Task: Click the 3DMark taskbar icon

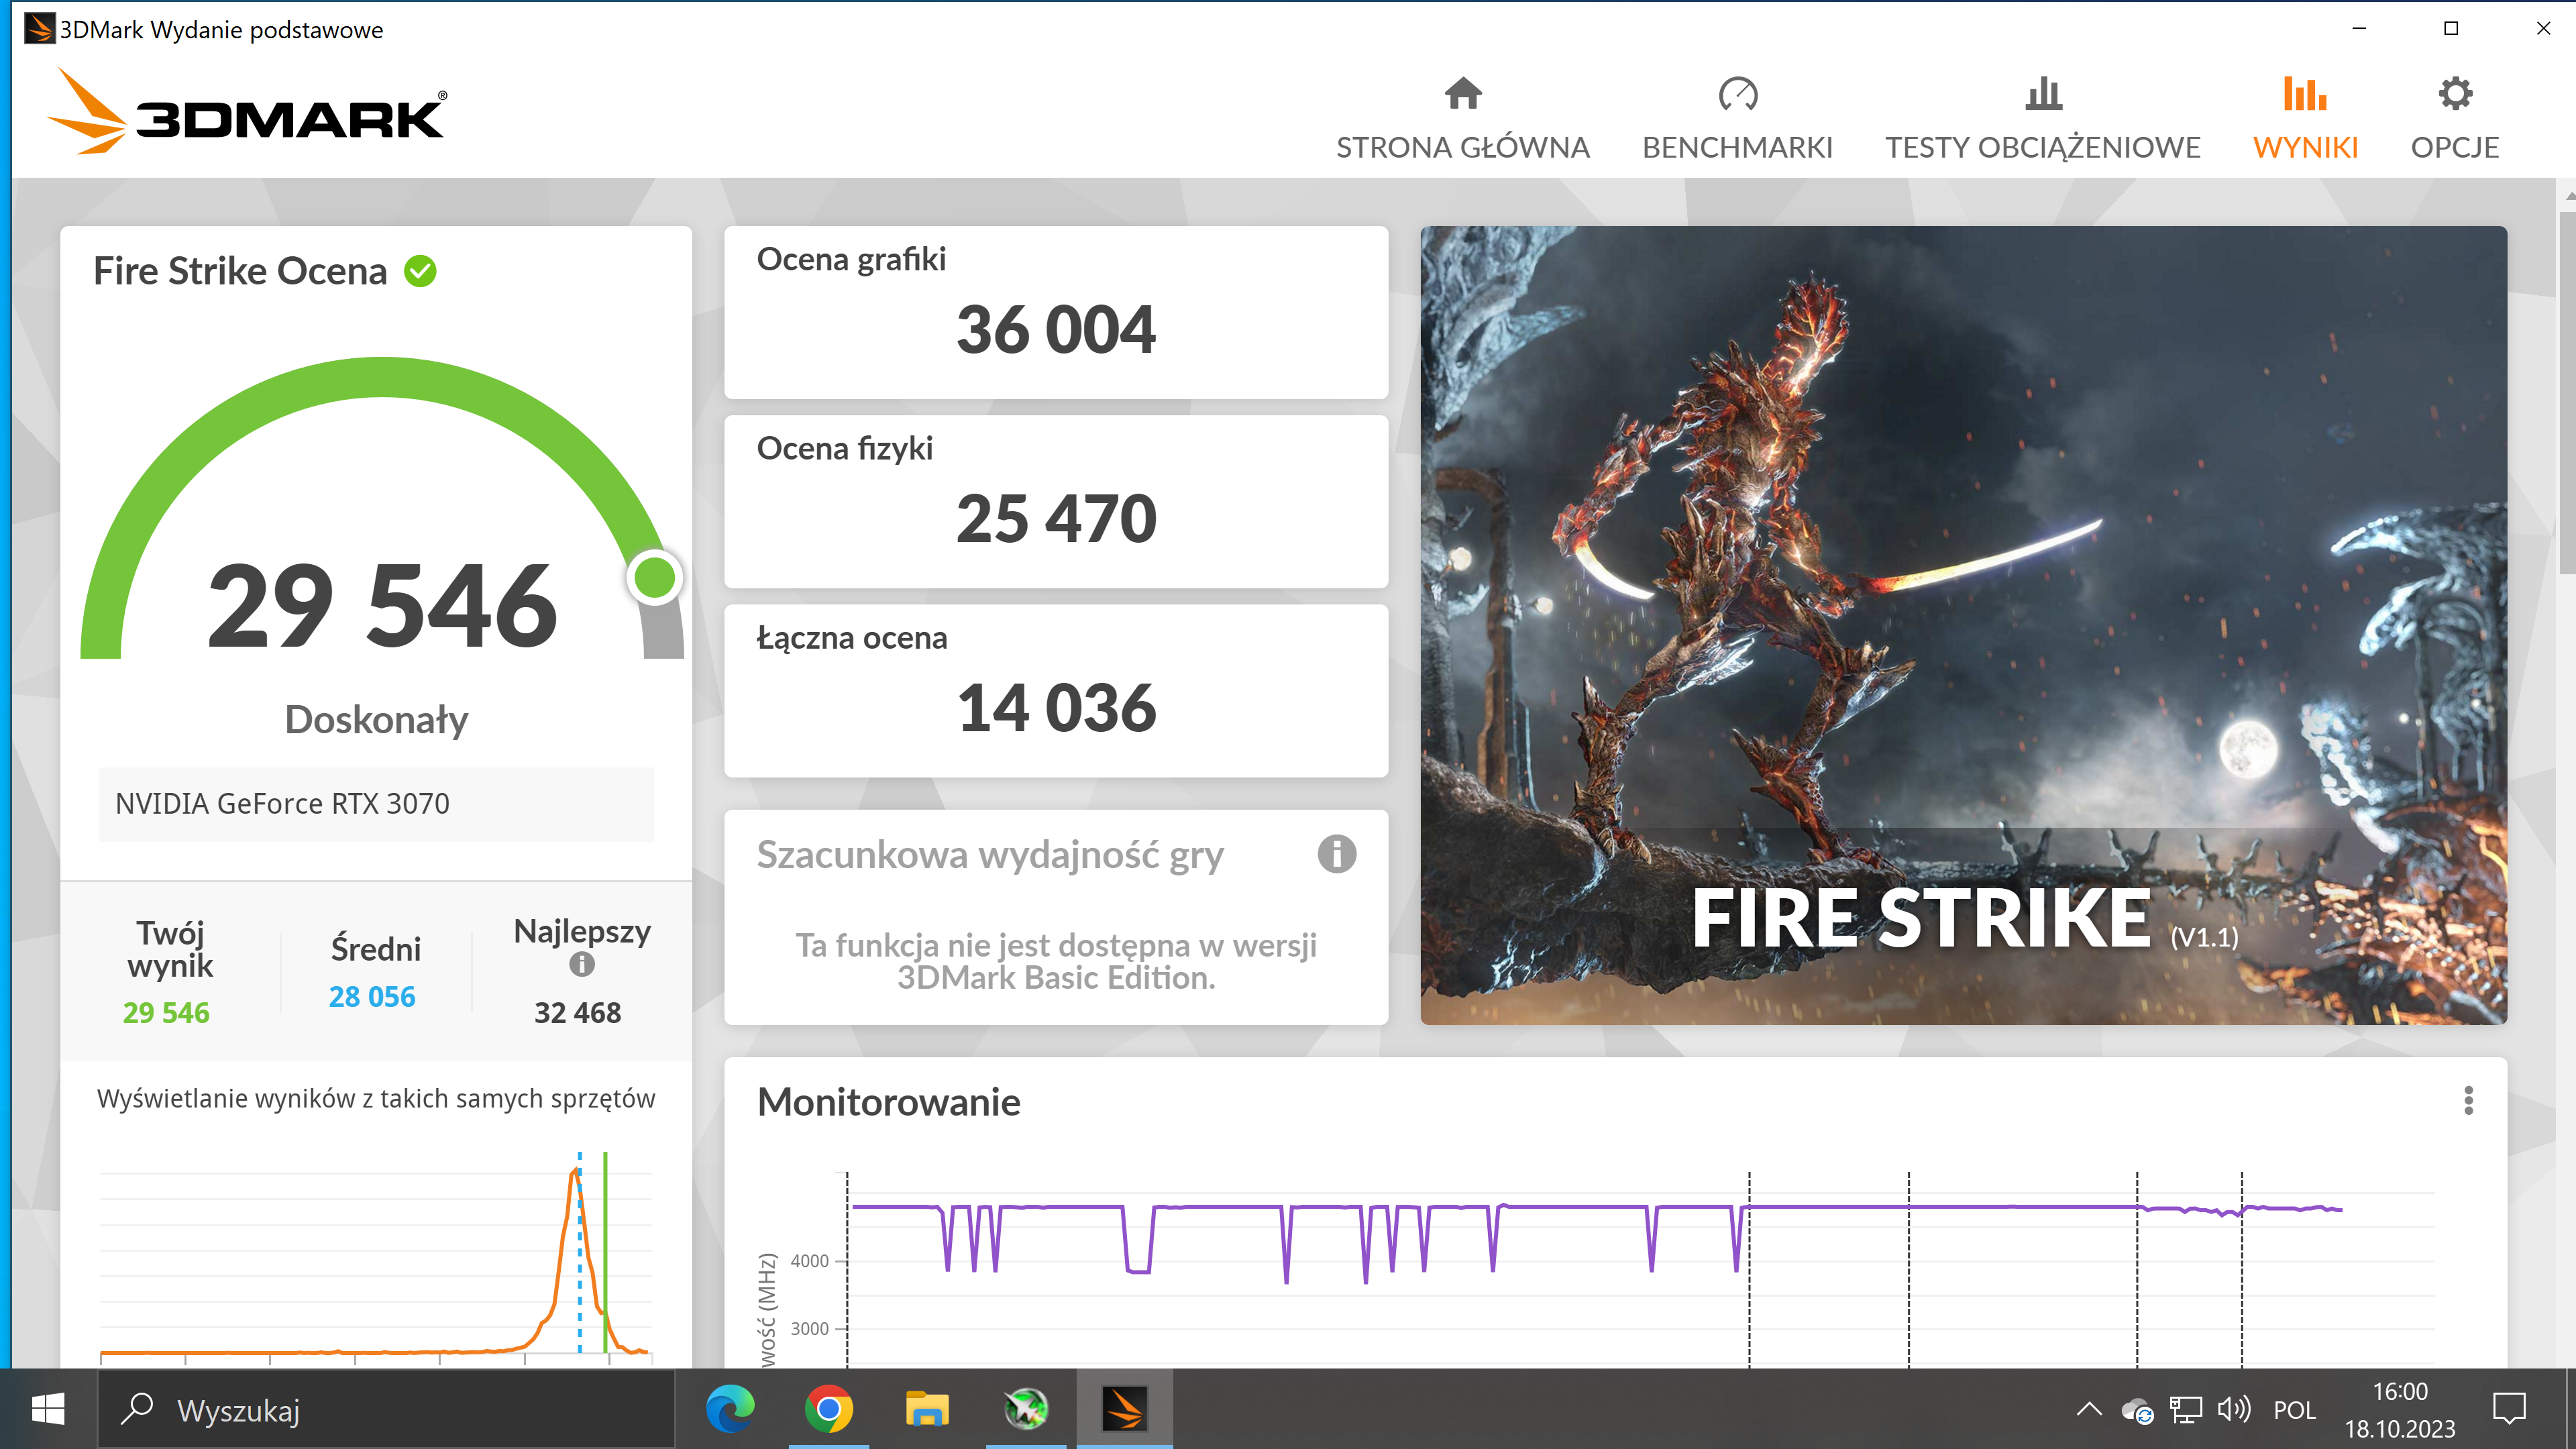Action: pyautogui.click(x=1124, y=1409)
